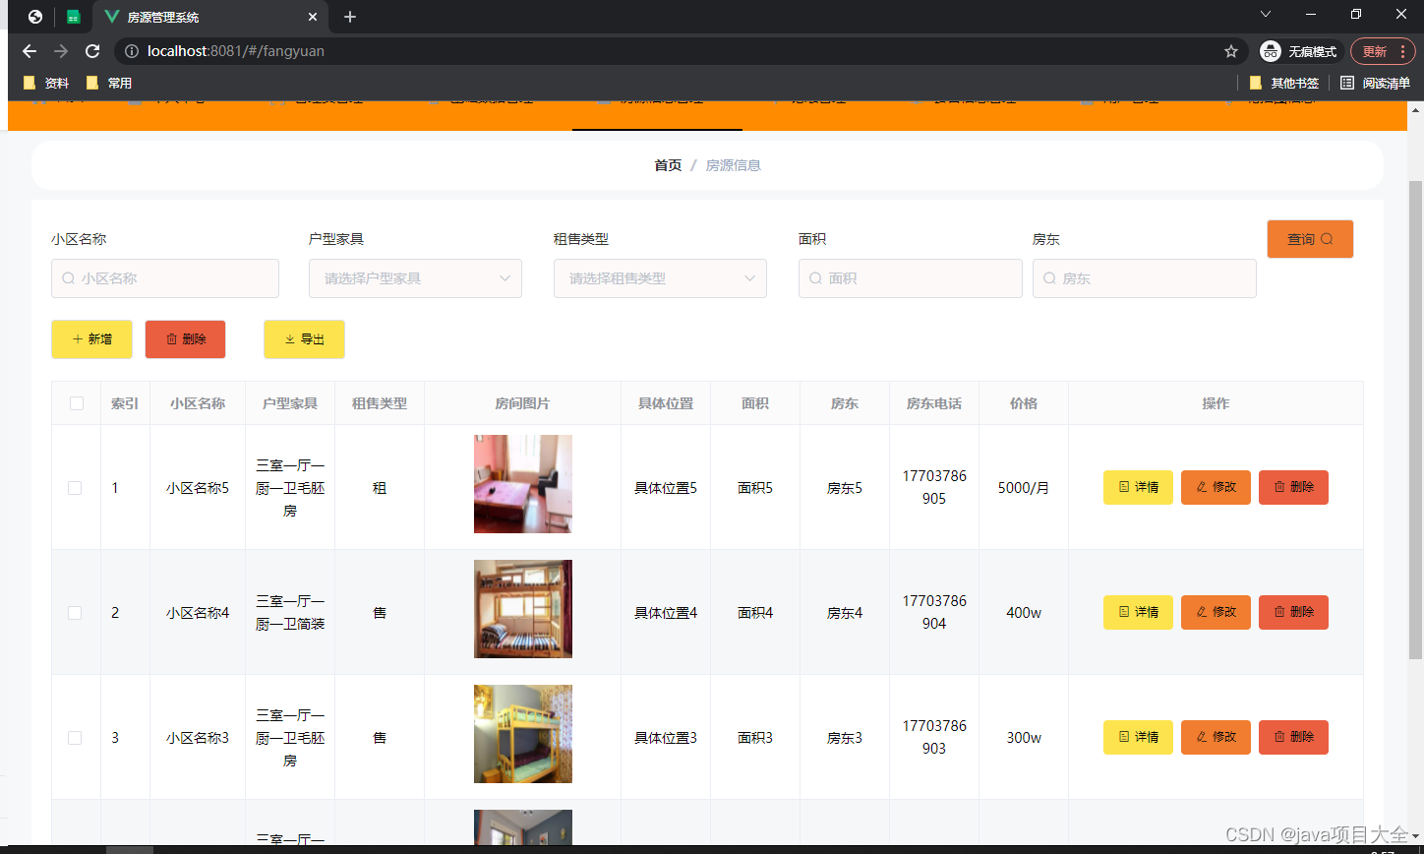
Task: Click 修改 for 小区名称3 row
Action: click(x=1216, y=738)
